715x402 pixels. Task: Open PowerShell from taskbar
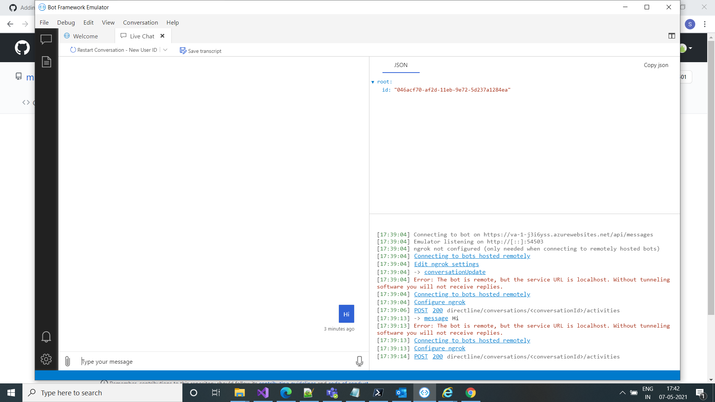click(x=378, y=393)
